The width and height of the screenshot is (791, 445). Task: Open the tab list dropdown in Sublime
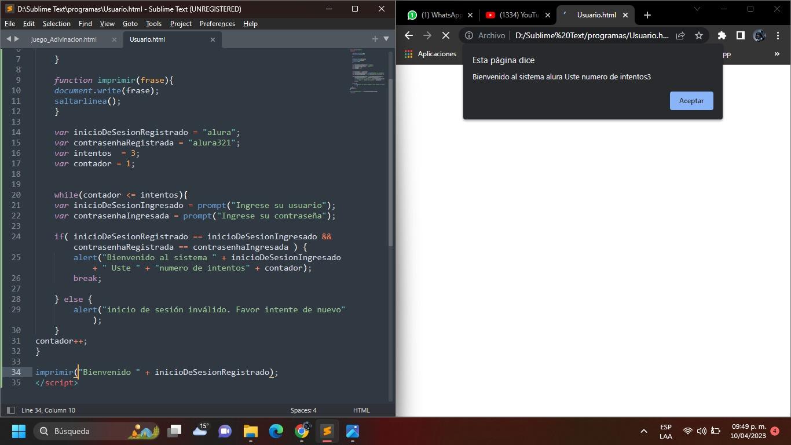(386, 39)
